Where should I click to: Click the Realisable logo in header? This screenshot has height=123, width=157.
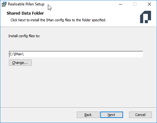coord(146,17)
